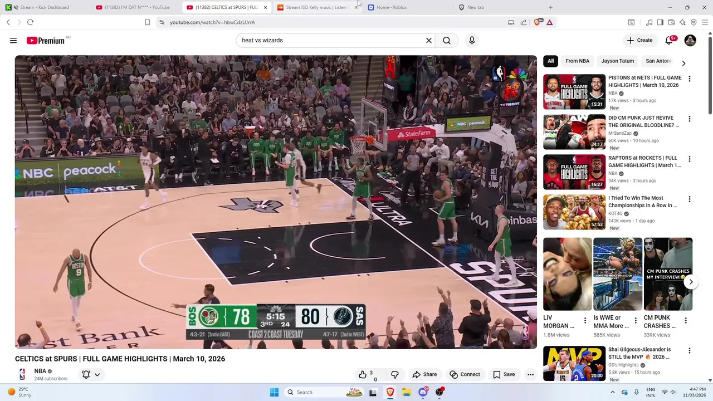Image resolution: width=713 pixels, height=401 pixels.
Task: Submit search with the magnifier button
Action: coord(447,40)
